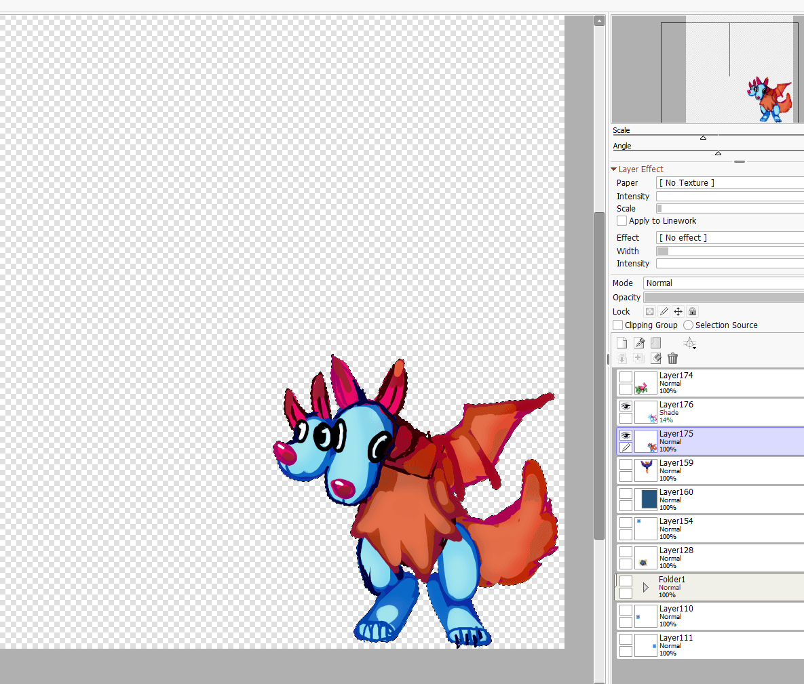
Task: Click the lock moving icon
Action: [678, 312]
